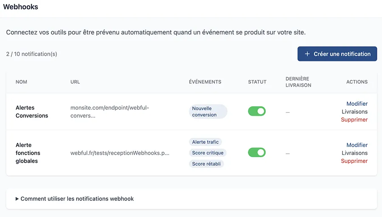This screenshot has height=217, width=382.
Task: Click the webful.fr/tests/receptionWebhooks URL cell
Action: tap(120, 153)
